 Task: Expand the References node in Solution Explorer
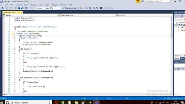178,27
